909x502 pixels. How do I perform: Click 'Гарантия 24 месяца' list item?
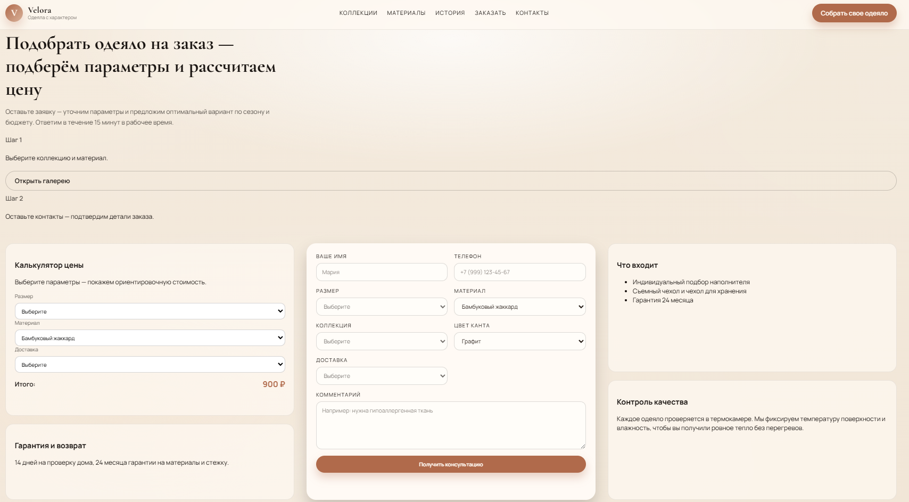663,300
